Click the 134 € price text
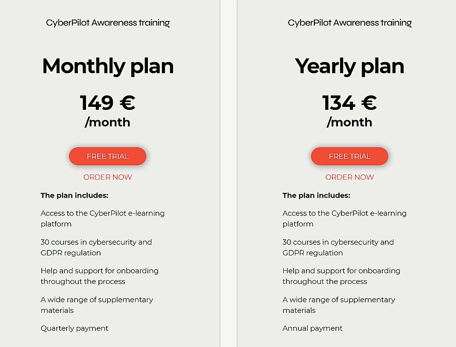 click(349, 103)
